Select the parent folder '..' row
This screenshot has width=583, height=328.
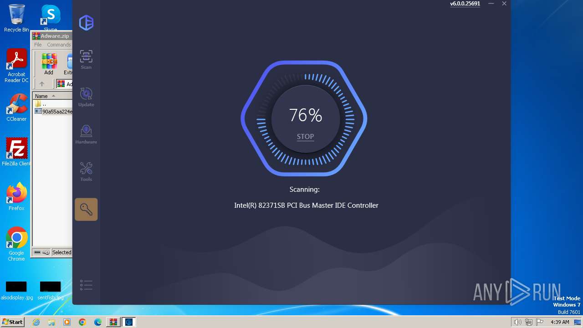coord(52,104)
